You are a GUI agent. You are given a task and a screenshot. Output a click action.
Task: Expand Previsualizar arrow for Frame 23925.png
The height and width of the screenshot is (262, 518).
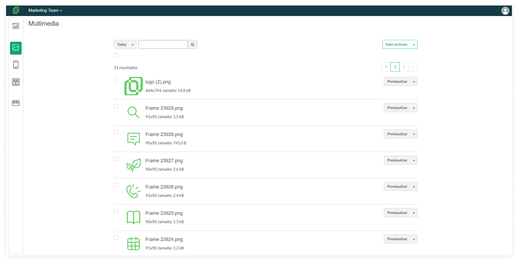414,213
